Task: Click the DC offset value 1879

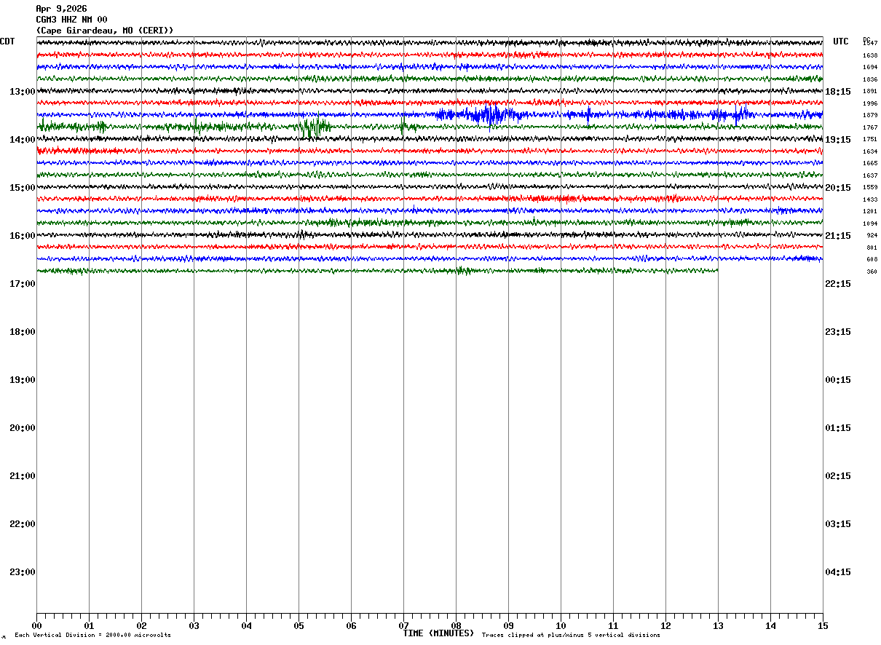Action: pos(870,116)
